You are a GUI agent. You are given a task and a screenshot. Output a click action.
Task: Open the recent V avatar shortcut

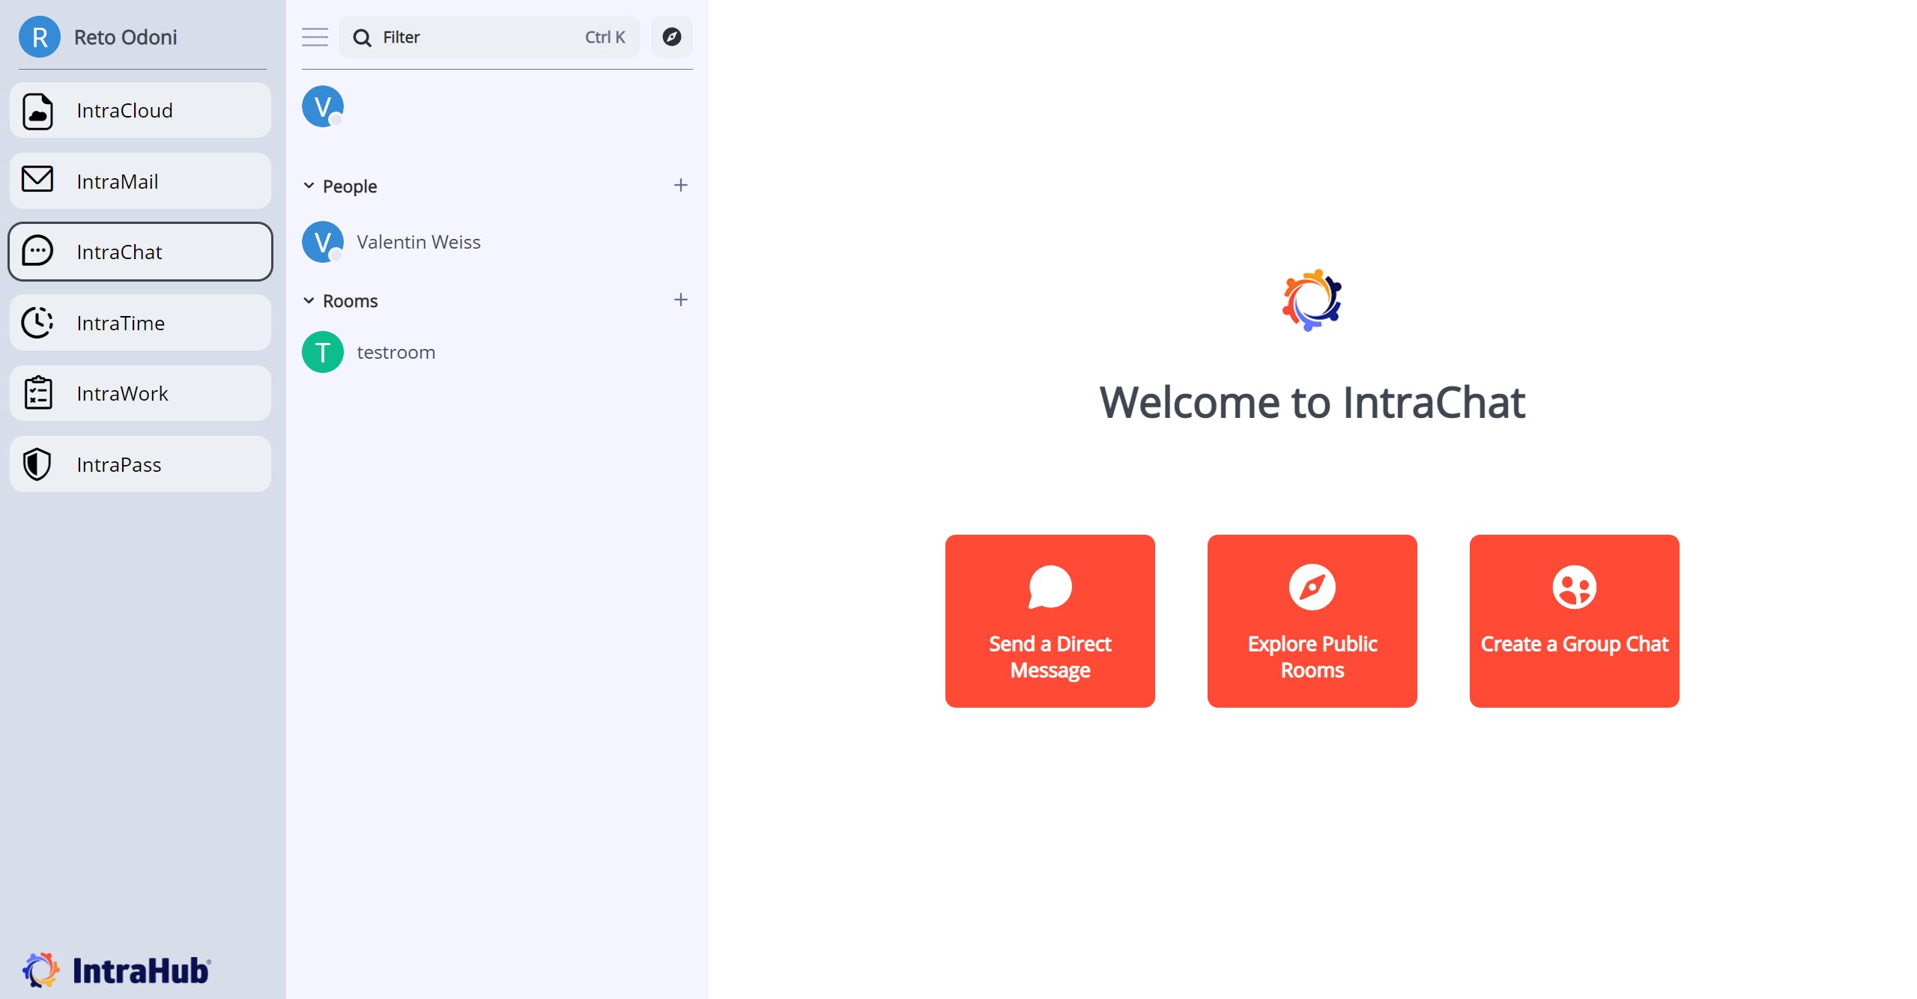click(322, 106)
